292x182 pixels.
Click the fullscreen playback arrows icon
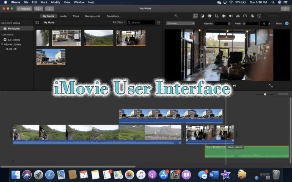tap(271, 86)
